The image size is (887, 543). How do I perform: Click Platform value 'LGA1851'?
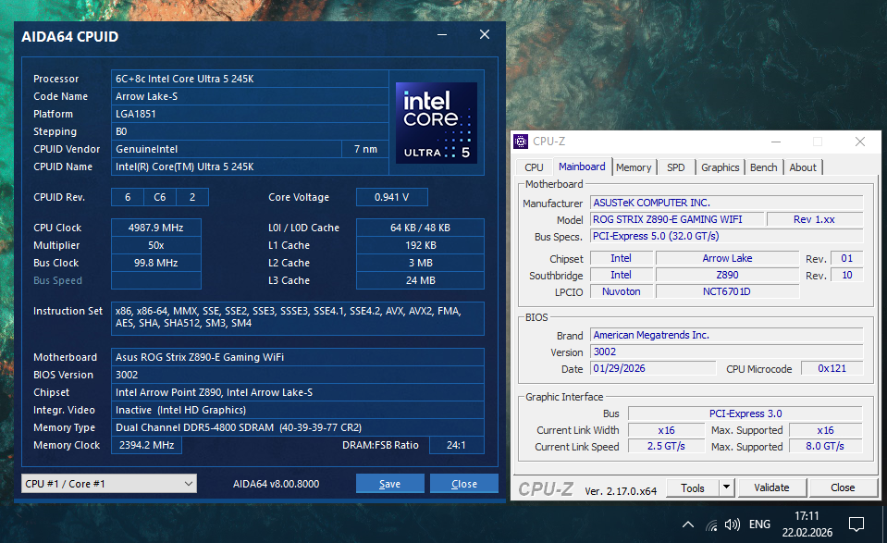pos(250,114)
